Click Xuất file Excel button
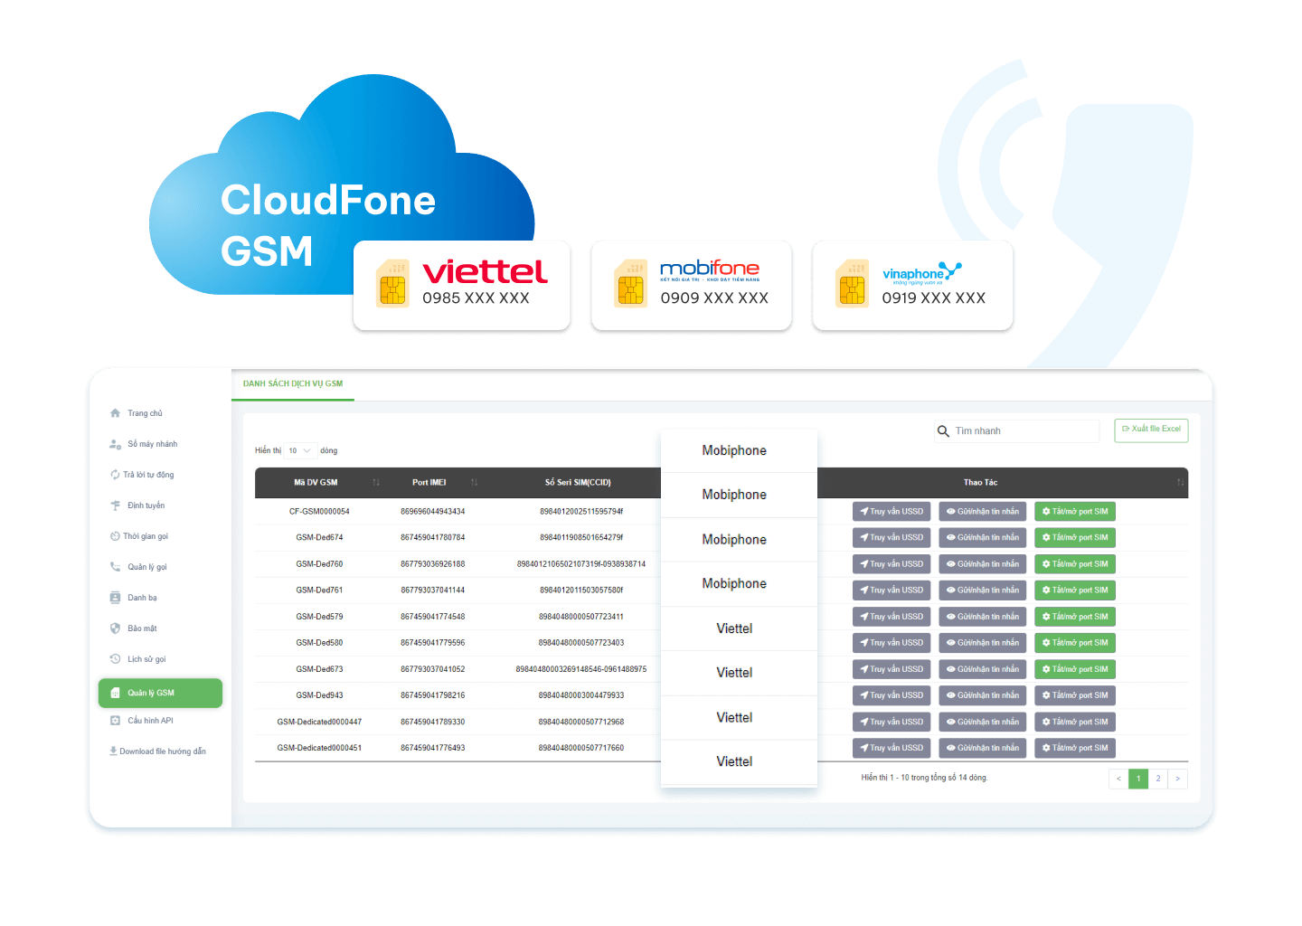The image size is (1302, 926). coord(1151,430)
